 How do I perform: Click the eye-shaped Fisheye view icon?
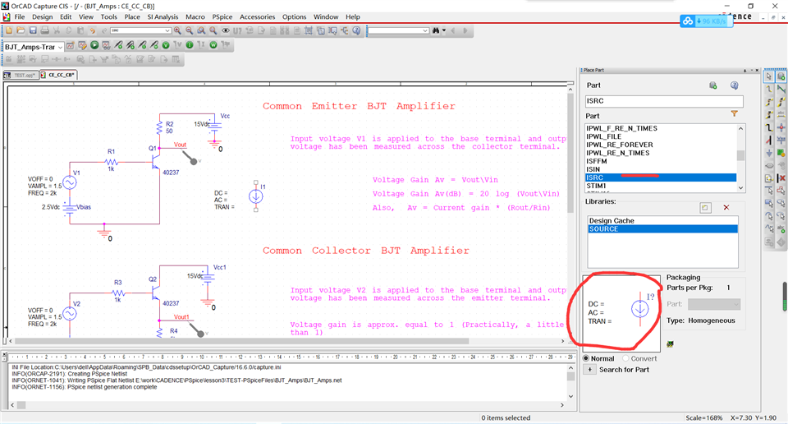click(226, 30)
